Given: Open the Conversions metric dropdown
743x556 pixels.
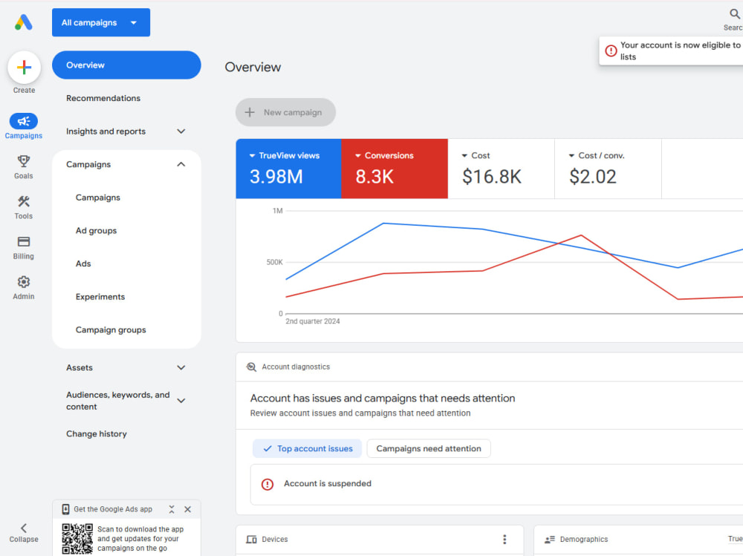Looking at the screenshot, I should [x=358, y=155].
